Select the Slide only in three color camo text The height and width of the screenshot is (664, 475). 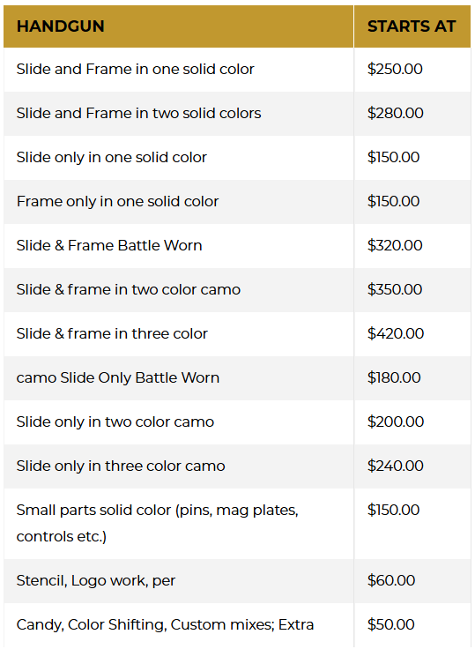121,466
